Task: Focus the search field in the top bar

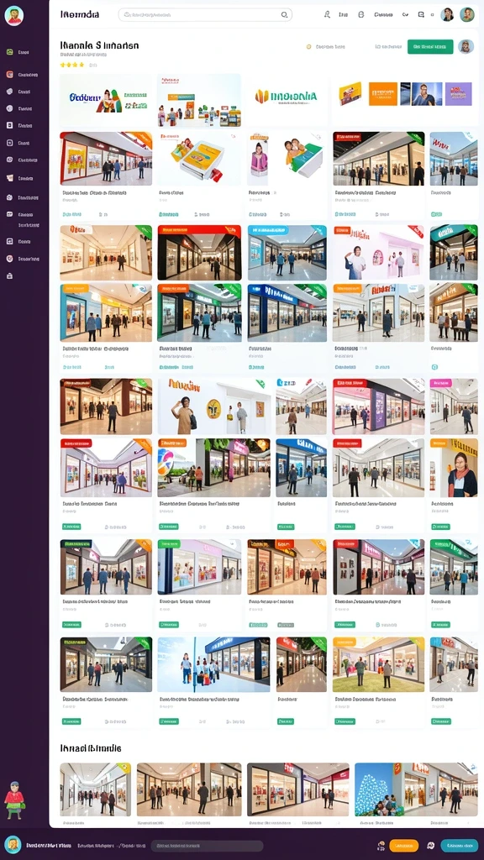Action: pyautogui.click(x=205, y=15)
